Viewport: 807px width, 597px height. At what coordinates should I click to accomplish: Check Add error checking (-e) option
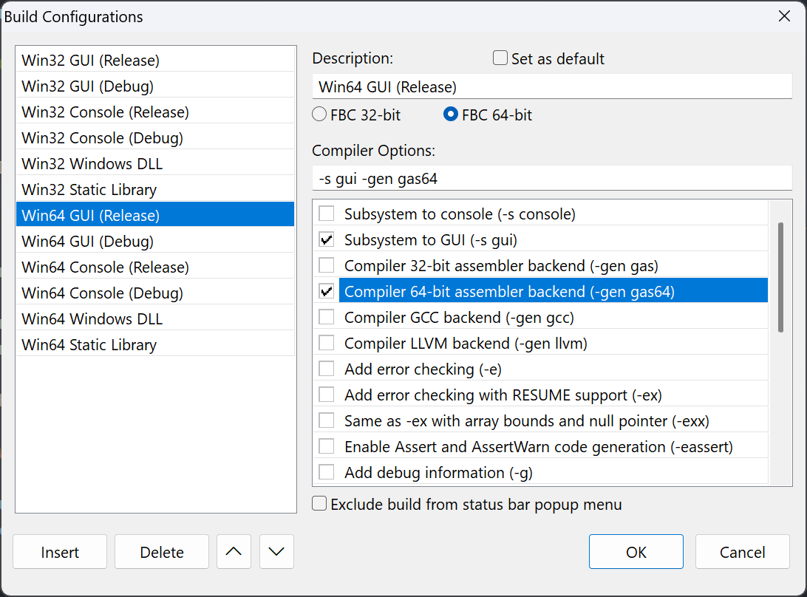327,369
